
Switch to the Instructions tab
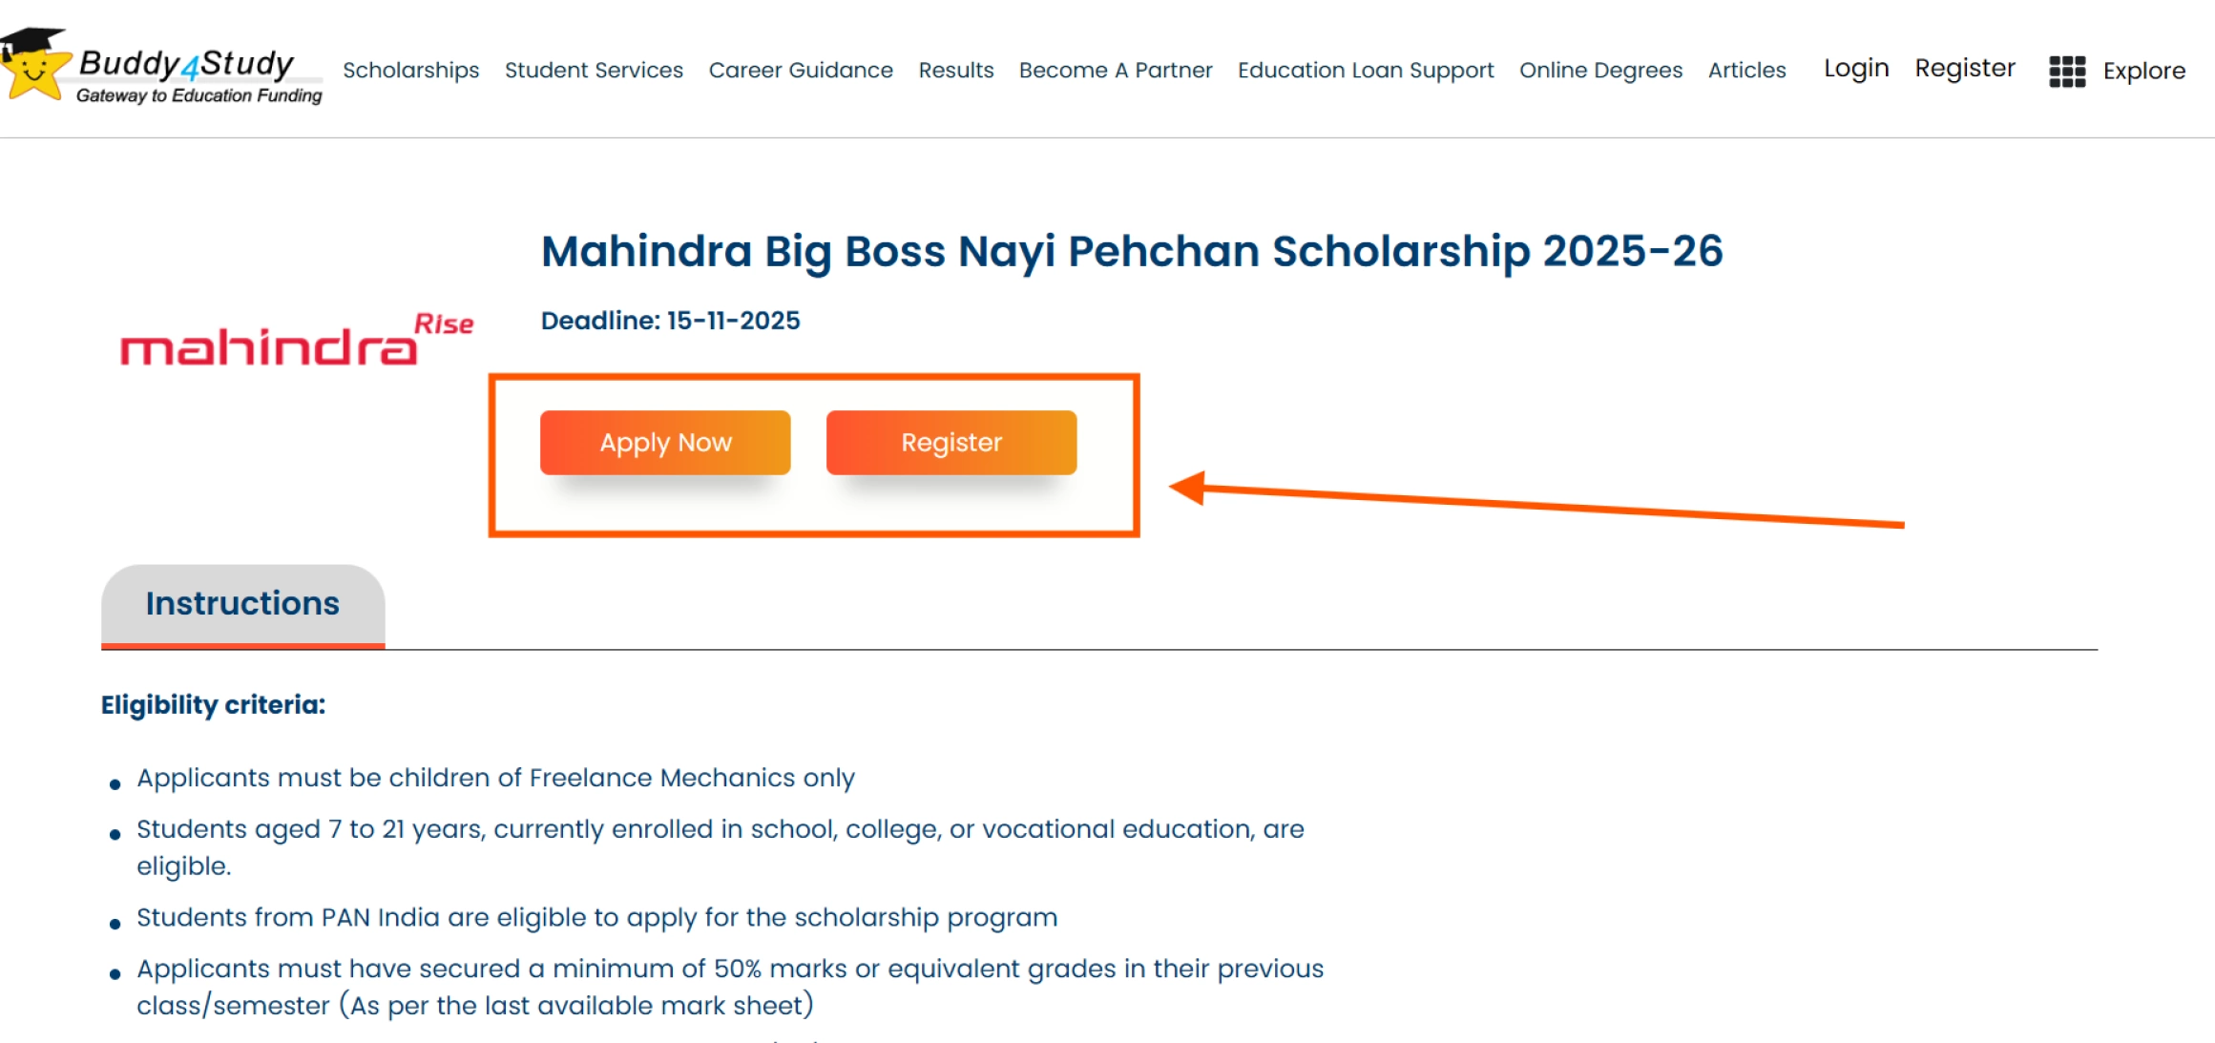coord(242,602)
